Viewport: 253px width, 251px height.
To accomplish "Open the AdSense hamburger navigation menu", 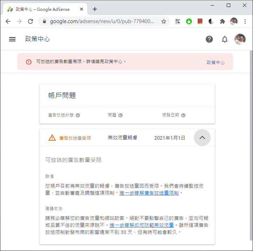I will click(x=12, y=39).
